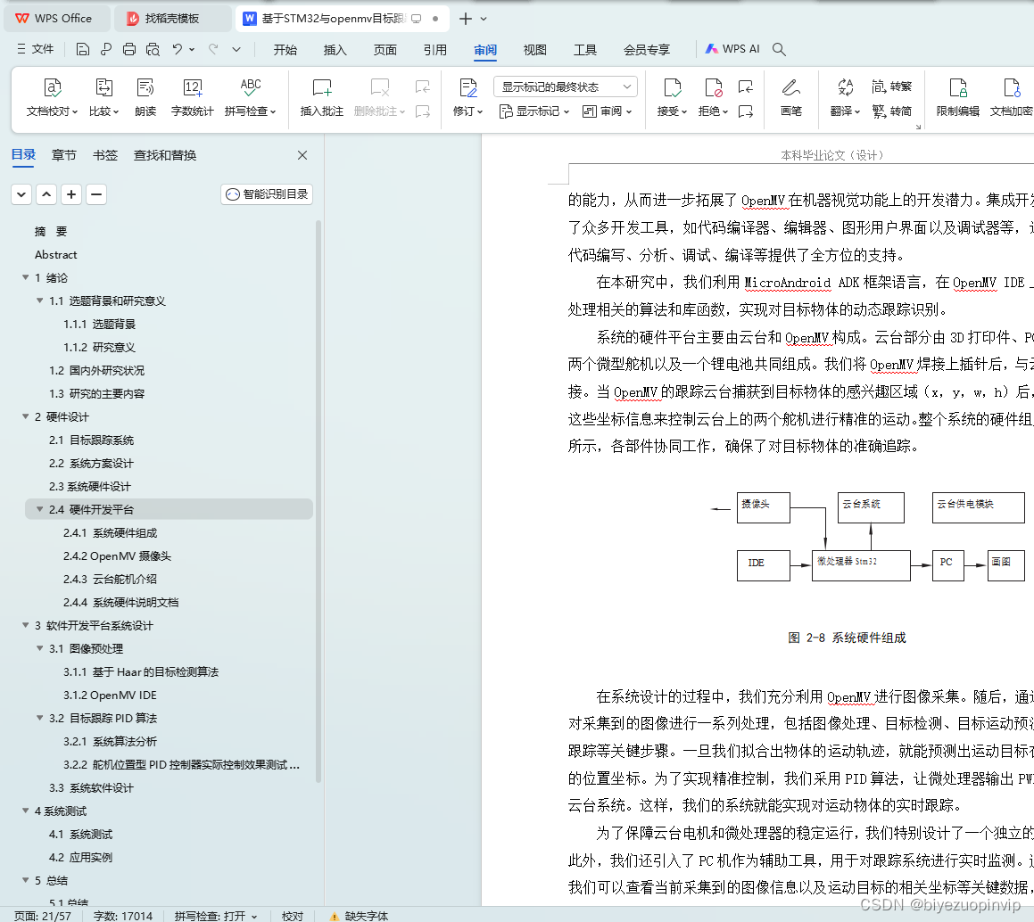Open 文档加密 document encryption
Viewport: 1034px width, 922px height.
[1012, 97]
